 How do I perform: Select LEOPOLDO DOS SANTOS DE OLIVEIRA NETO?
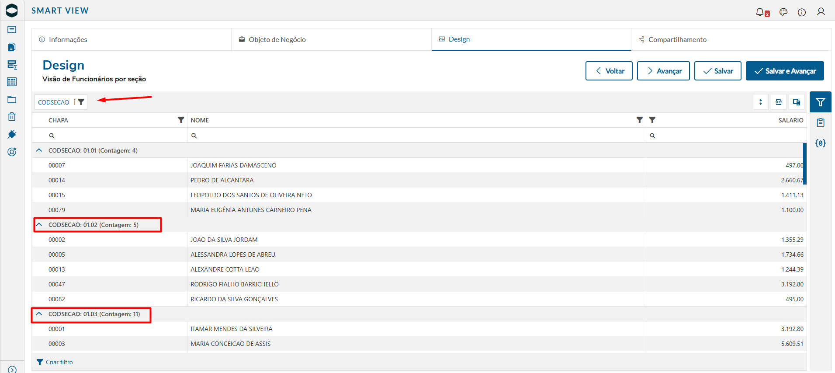tap(419, 195)
